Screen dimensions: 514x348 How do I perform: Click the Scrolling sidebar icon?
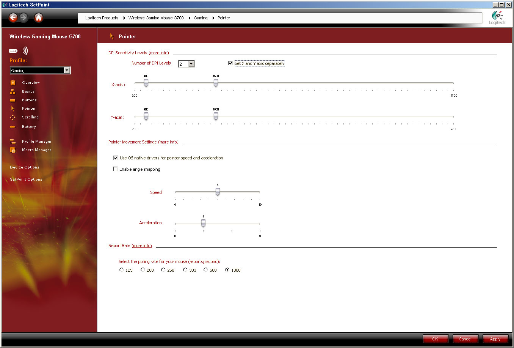tap(13, 117)
